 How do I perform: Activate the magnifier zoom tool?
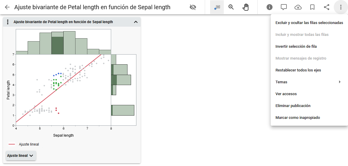click(231, 7)
